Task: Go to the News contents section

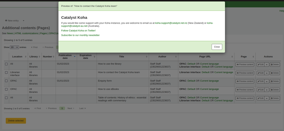Action: [x=10, y=33]
